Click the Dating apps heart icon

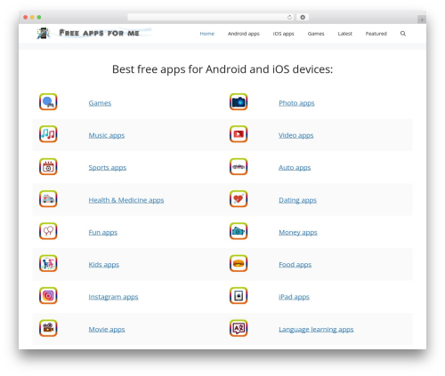click(239, 199)
